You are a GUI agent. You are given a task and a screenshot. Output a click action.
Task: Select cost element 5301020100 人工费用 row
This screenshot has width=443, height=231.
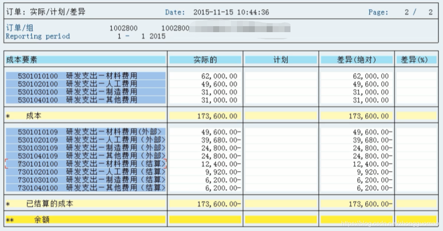point(86,84)
